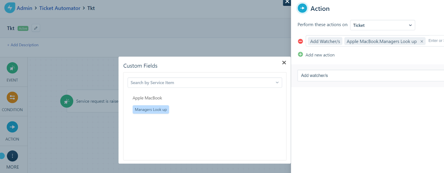Remove Apple MacBook.Managers Look up tag
Screen dimensions: 444x173
(x=422, y=42)
